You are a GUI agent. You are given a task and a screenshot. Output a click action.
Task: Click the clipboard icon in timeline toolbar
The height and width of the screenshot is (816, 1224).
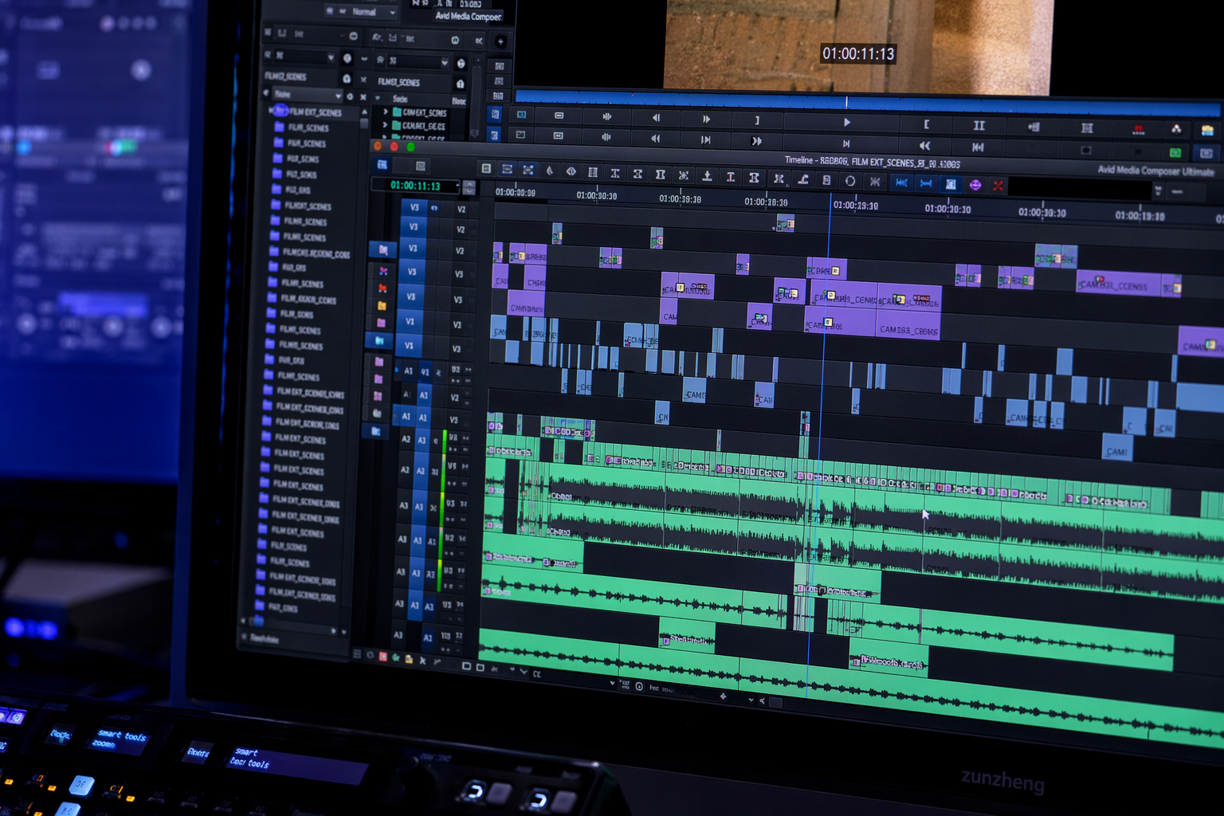pos(826,180)
